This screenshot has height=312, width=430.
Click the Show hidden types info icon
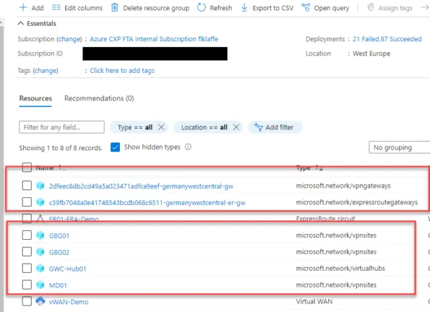click(x=188, y=147)
